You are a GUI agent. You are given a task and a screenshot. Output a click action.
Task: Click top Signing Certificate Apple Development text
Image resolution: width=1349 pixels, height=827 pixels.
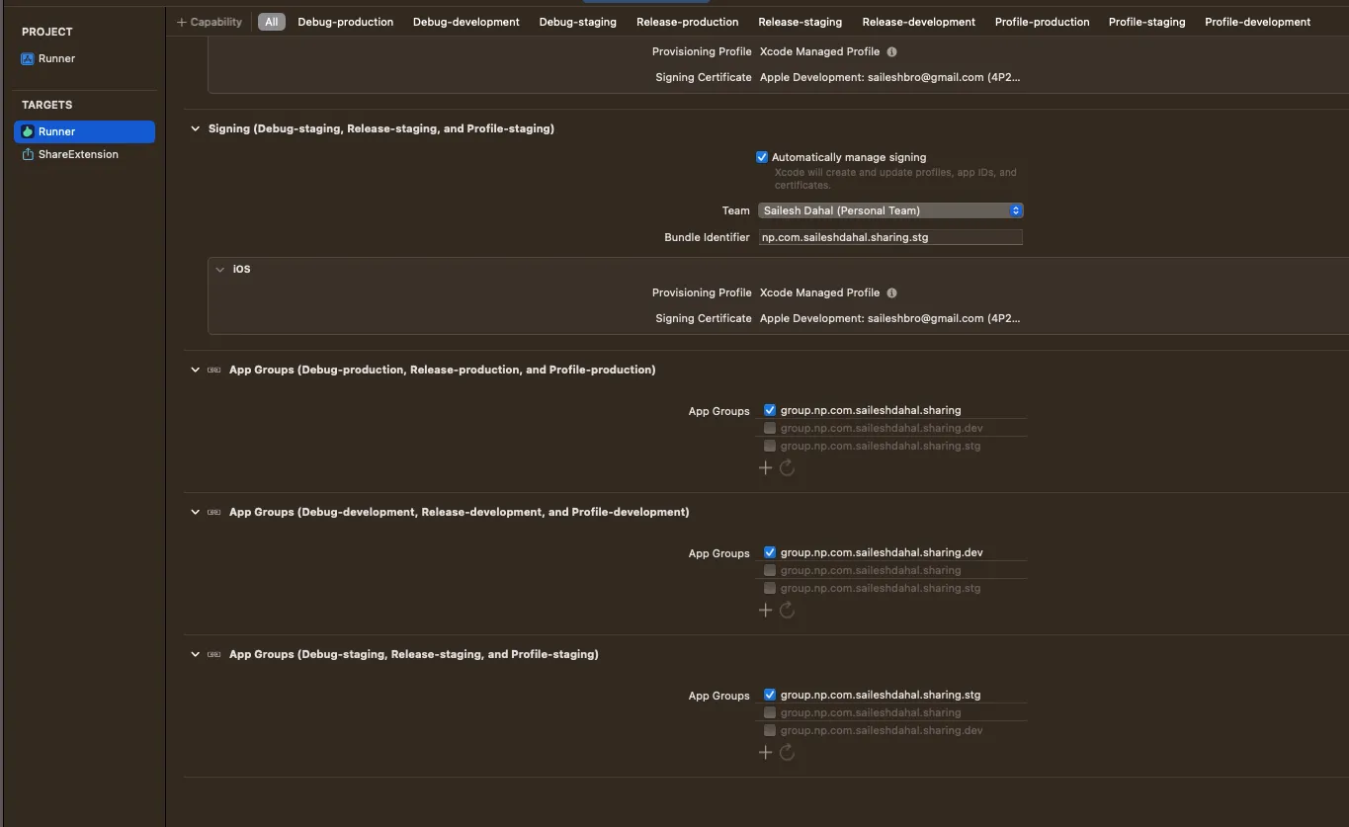click(x=889, y=77)
